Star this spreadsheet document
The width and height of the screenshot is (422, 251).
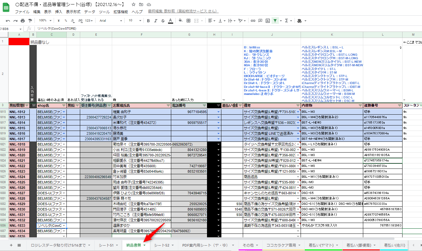(x=134, y=4)
